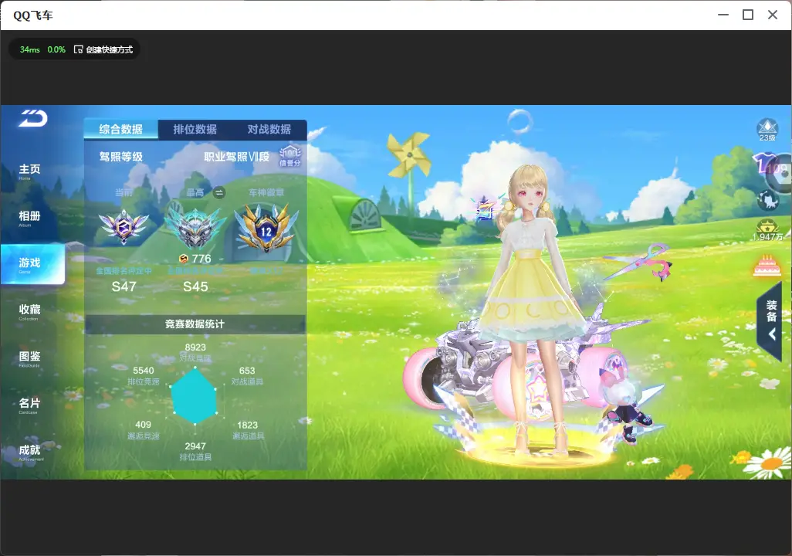
Task: Click the QQ Speed logo icon at top left
Action: (x=33, y=118)
